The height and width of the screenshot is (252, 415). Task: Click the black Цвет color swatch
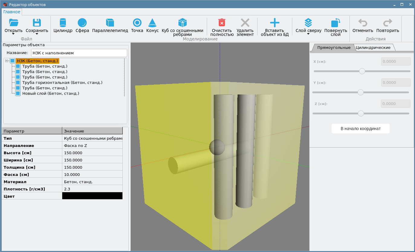tap(92, 196)
